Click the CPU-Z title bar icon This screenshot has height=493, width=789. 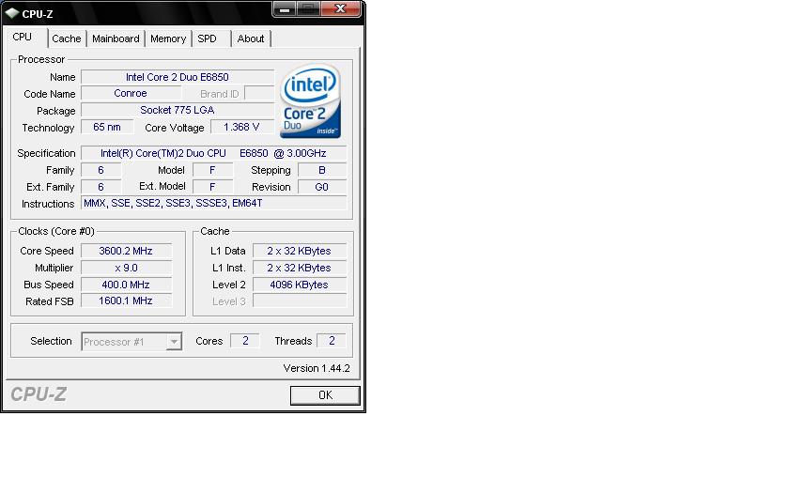point(11,13)
